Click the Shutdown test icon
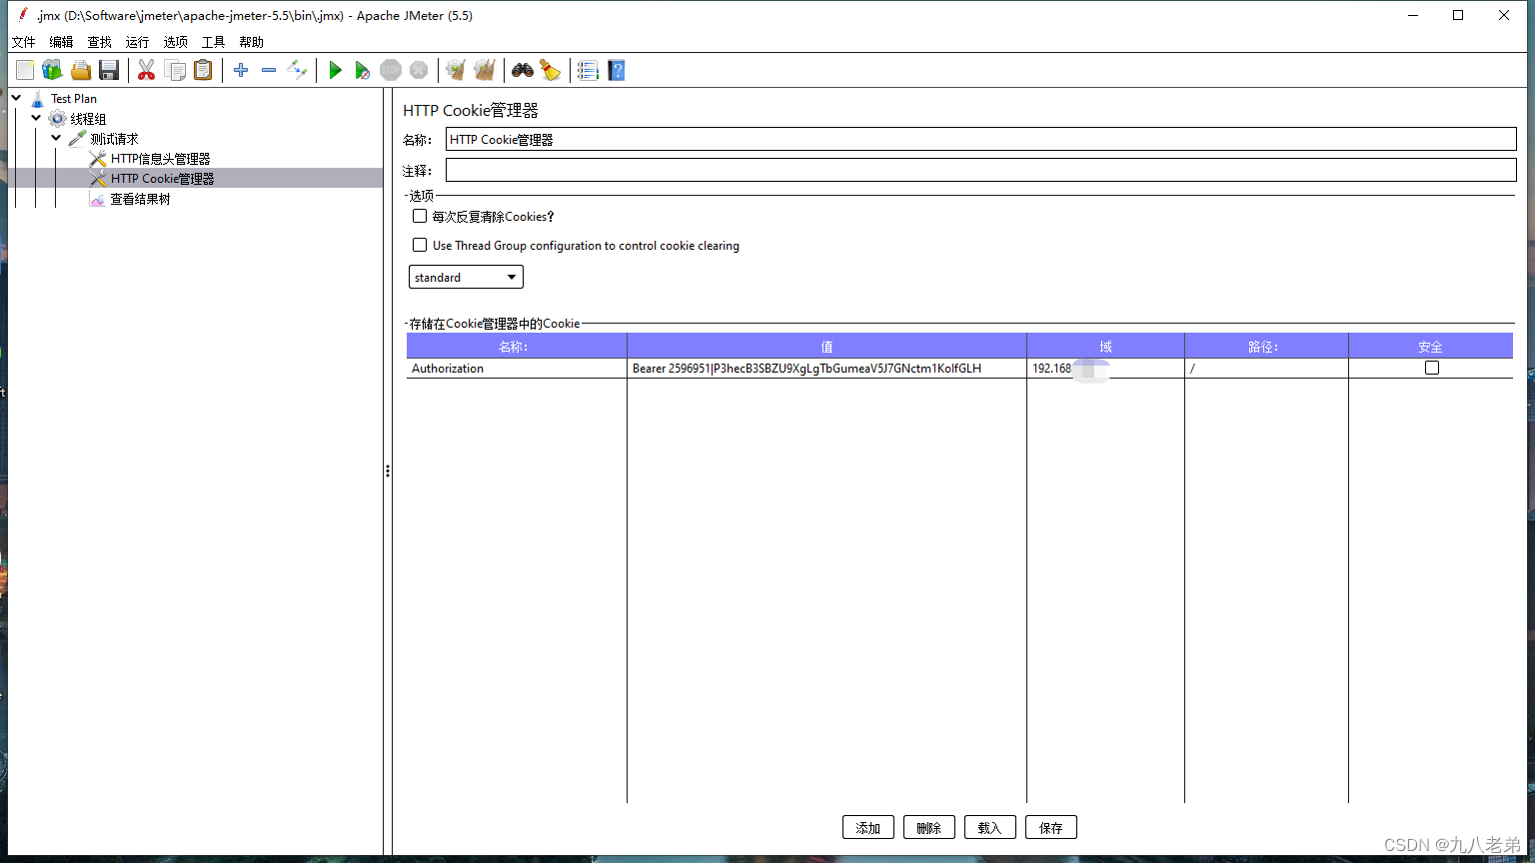Viewport: 1535px width, 863px height. (x=419, y=70)
